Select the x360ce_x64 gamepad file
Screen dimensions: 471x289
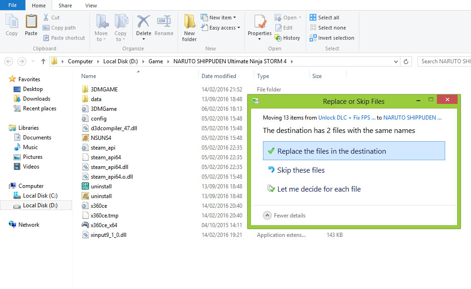pyautogui.click(x=104, y=225)
